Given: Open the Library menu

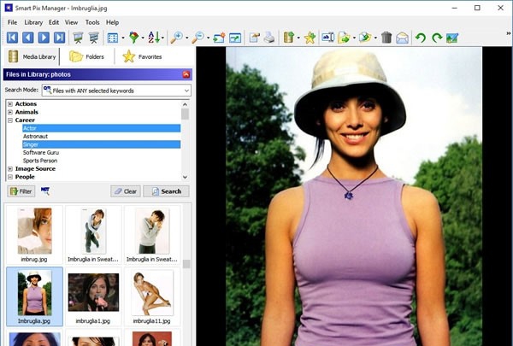Looking at the screenshot, I should (x=33, y=22).
